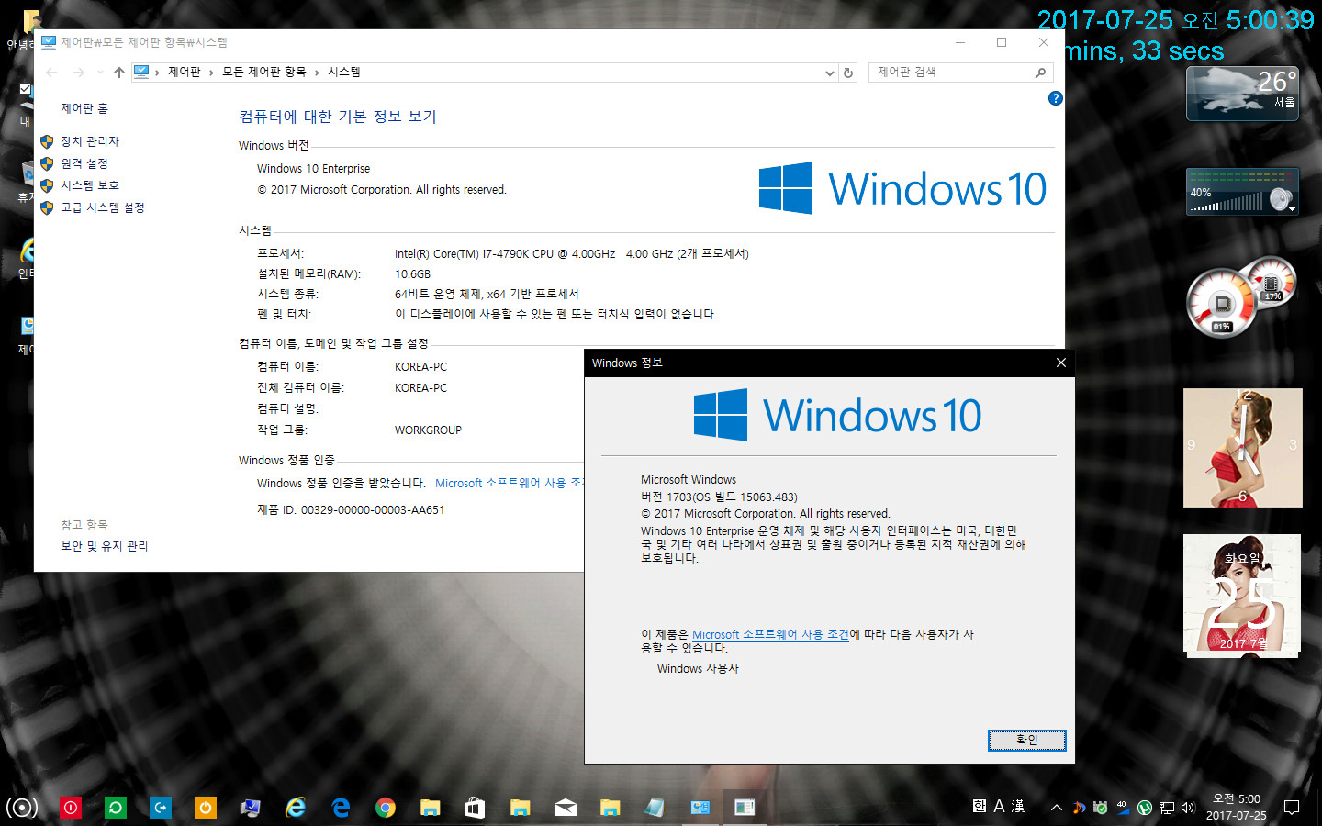
Task: Open help with the blue question mark icon
Action: pyautogui.click(x=1056, y=98)
